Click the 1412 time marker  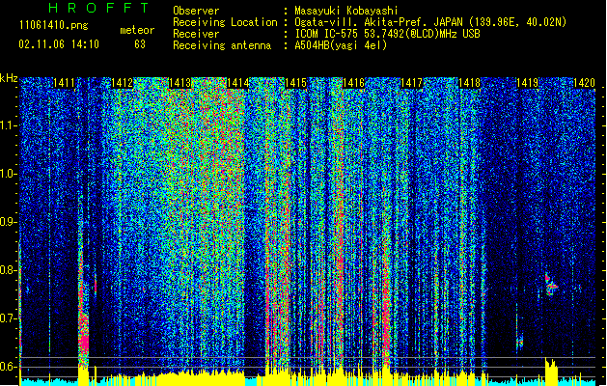coord(122,83)
